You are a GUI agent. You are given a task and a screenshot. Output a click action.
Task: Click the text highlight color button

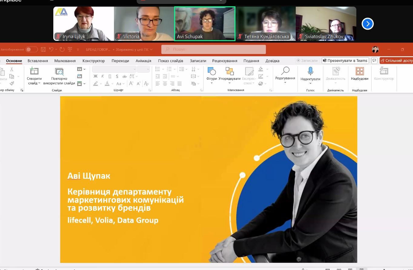(x=96, y=83)
